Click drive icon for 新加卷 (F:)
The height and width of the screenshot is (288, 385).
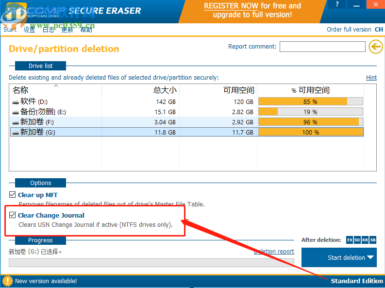click(16, 123)
